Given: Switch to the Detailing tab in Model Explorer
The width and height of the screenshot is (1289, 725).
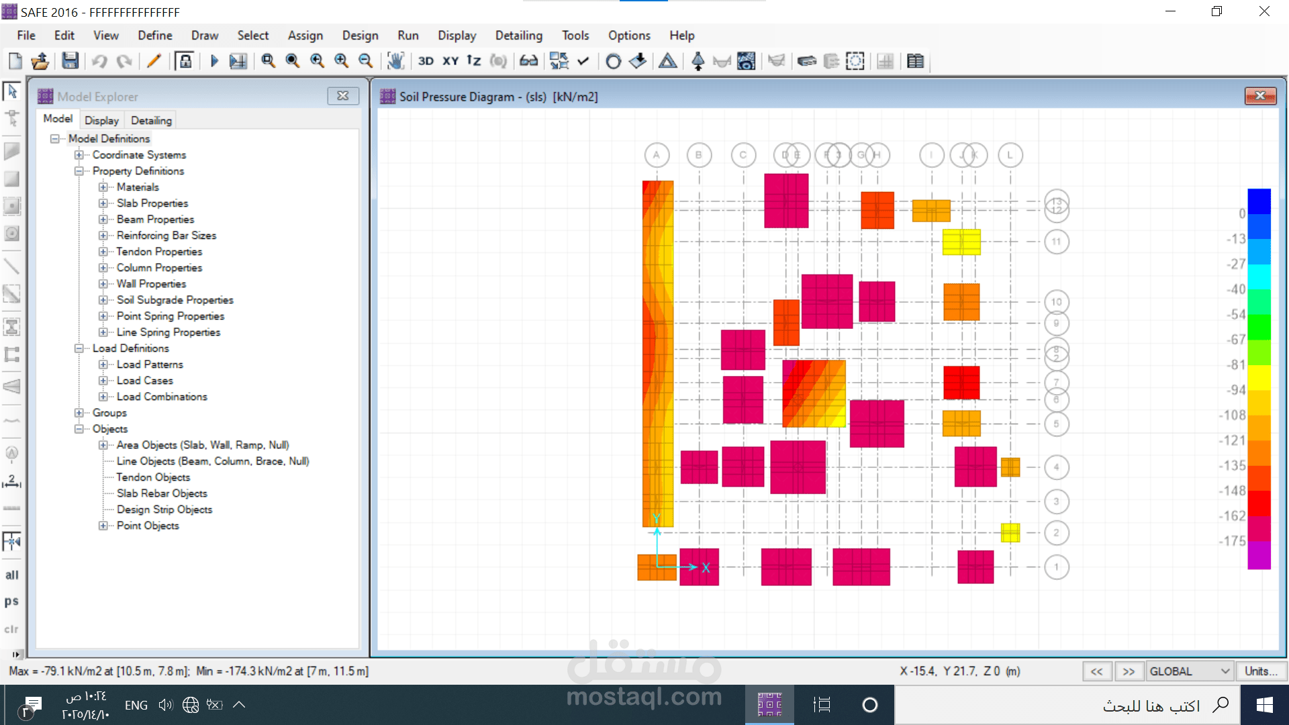Looking at the screenshot, I should [x=151, y=120].
